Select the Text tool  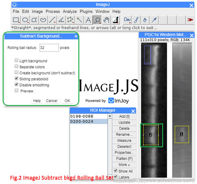click(88, 20)
